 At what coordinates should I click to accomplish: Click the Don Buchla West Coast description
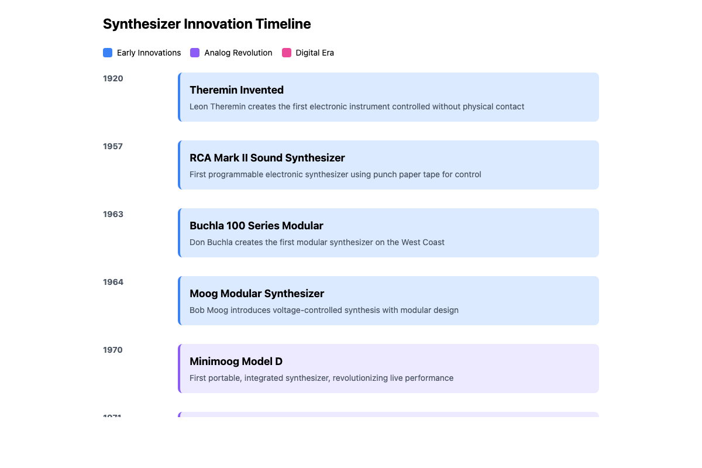(316, 242)
